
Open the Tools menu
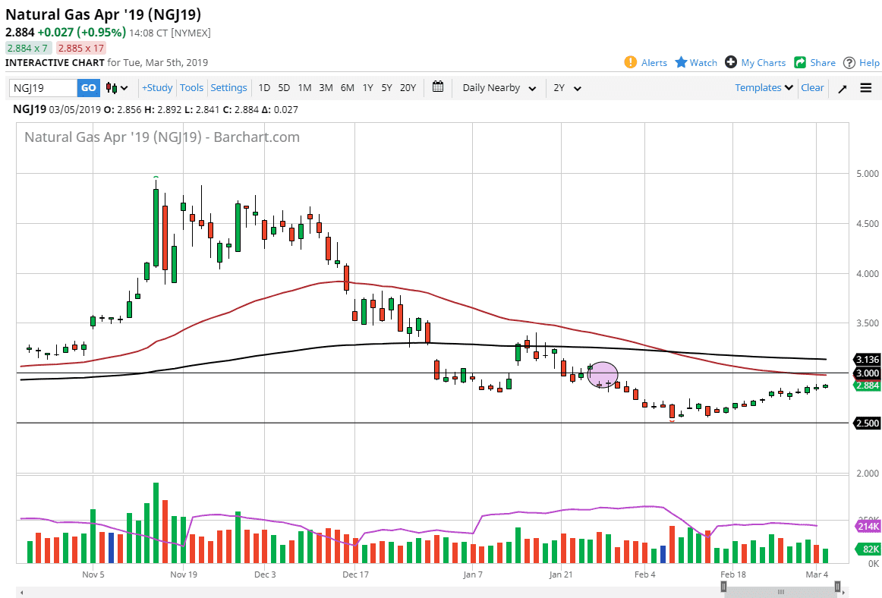[191, 88]
